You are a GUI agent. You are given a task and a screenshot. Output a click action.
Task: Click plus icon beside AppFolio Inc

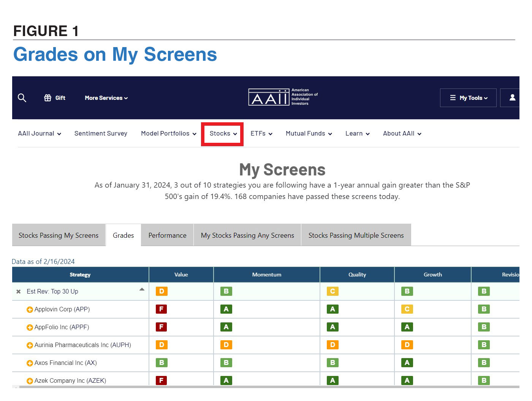(x=30, y=328)
